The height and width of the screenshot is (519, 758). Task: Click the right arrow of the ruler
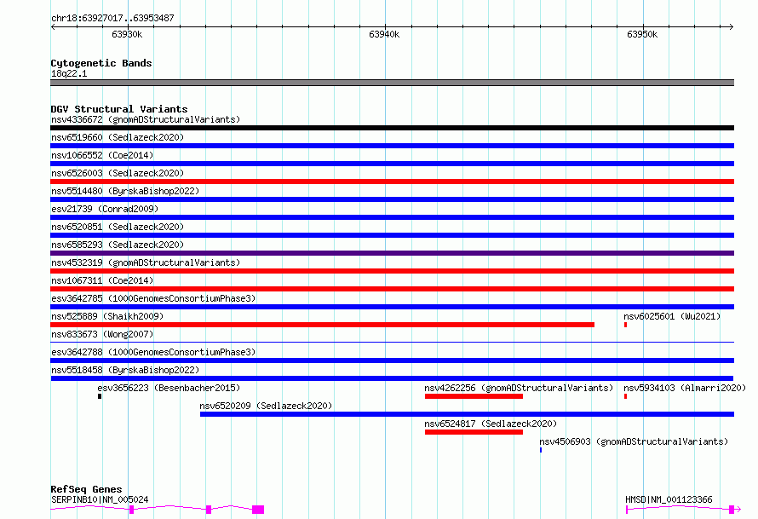732,26
